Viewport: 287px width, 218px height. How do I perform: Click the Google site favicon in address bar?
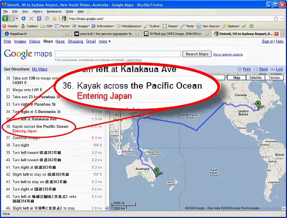click(x=64, y=18)
